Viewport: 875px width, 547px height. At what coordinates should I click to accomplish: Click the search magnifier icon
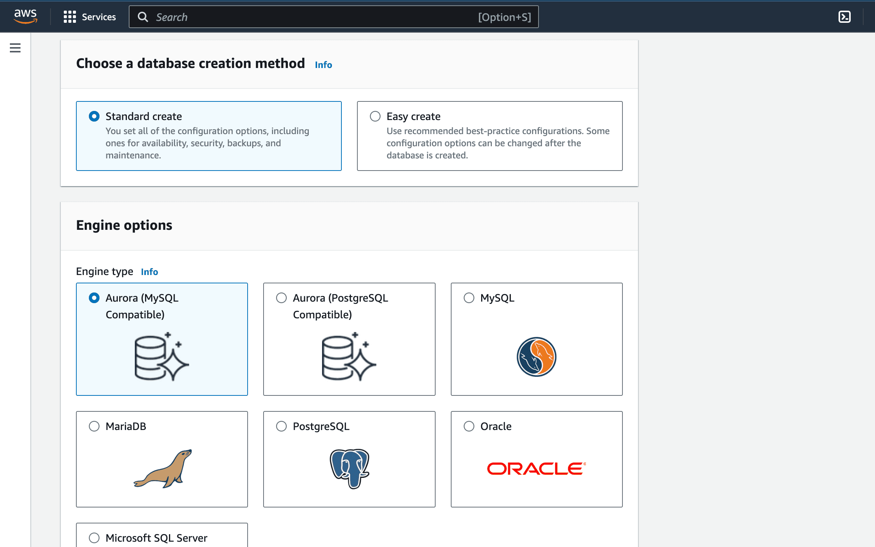click(143, 17)
